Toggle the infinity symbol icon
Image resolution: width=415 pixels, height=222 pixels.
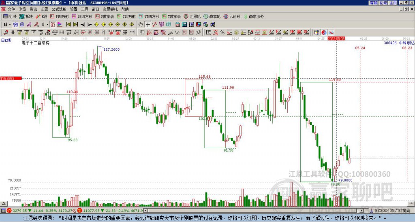331,32
